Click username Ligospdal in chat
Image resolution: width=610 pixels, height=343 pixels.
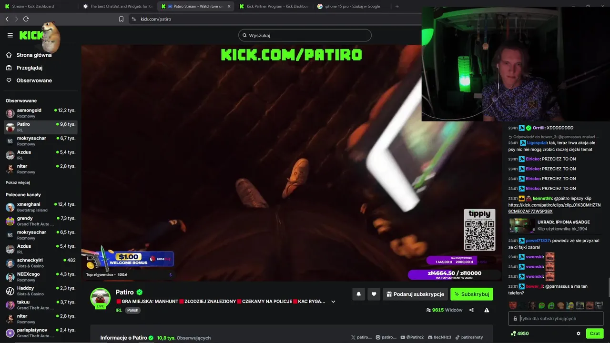[x=537, y=142]
